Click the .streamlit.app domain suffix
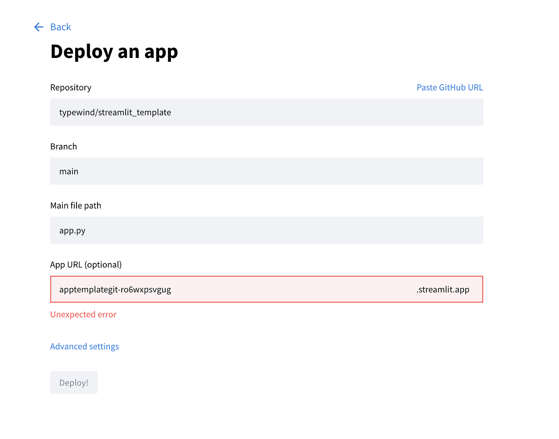 (443, 289)
